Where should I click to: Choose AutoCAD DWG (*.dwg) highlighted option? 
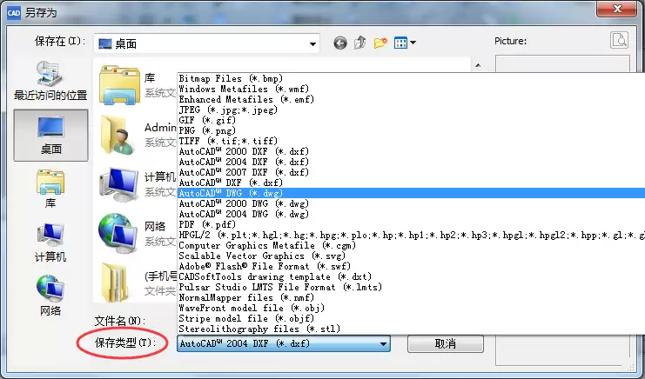411,193
